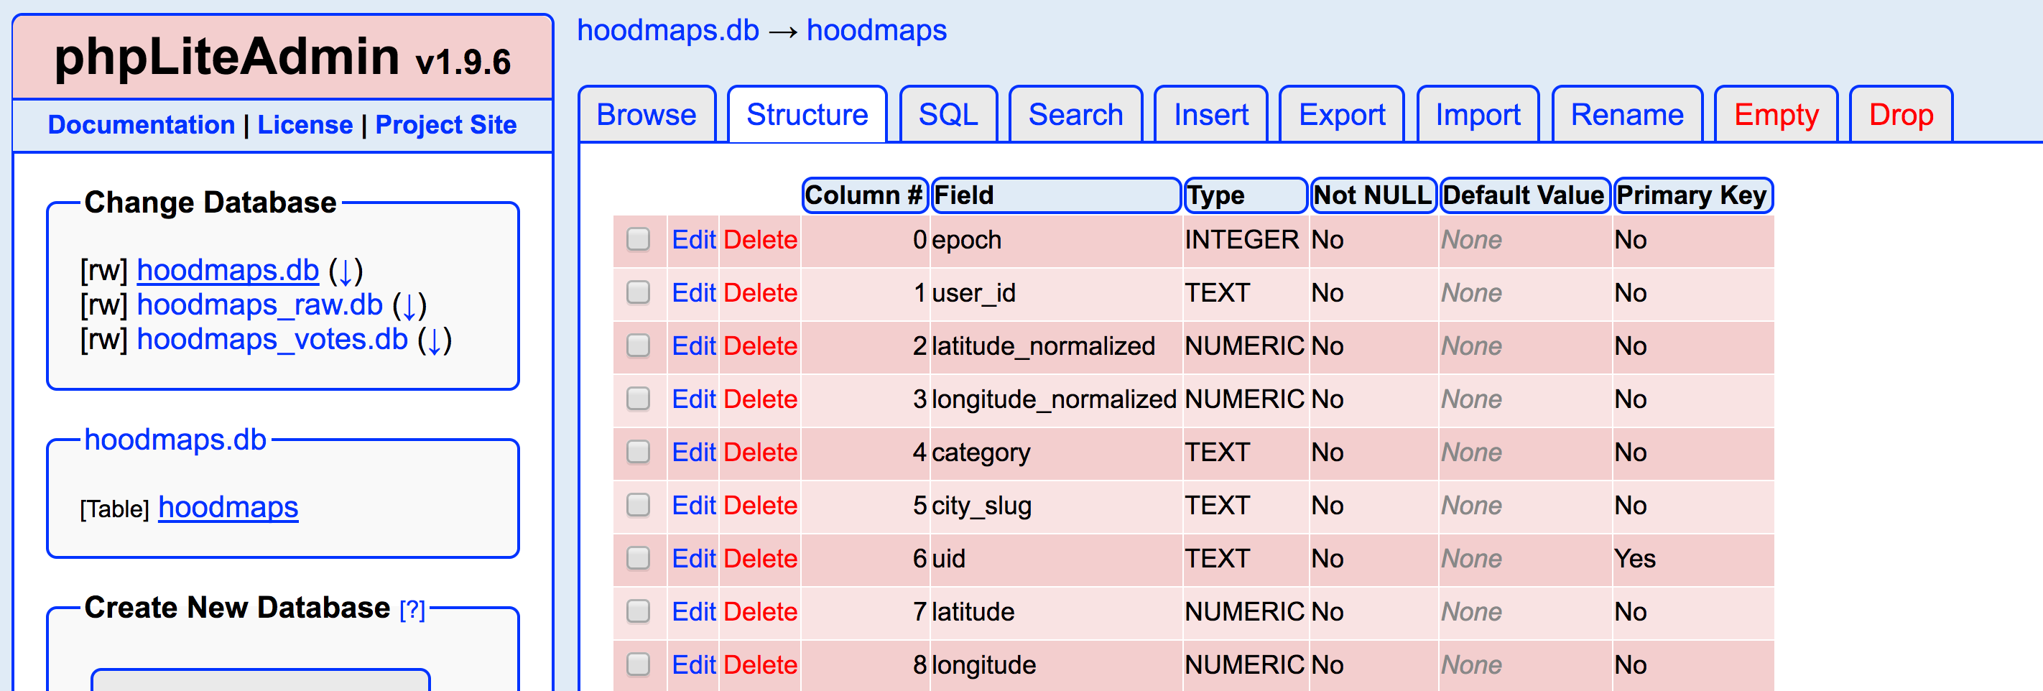Switch to the Browse tab
Image resolution: width=2043 pixels, height=691 pixels.
point(647,114)
